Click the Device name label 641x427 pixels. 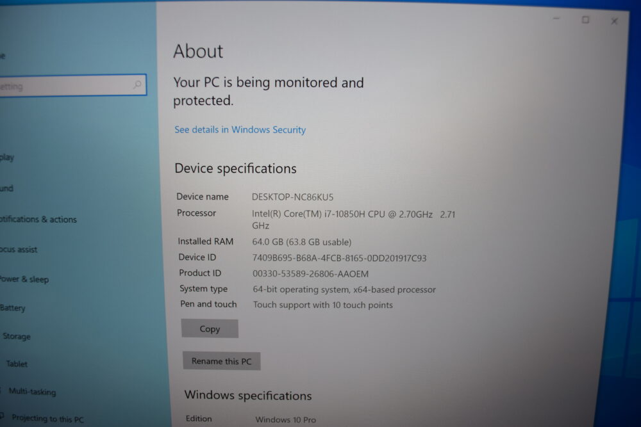click(203, 197)
